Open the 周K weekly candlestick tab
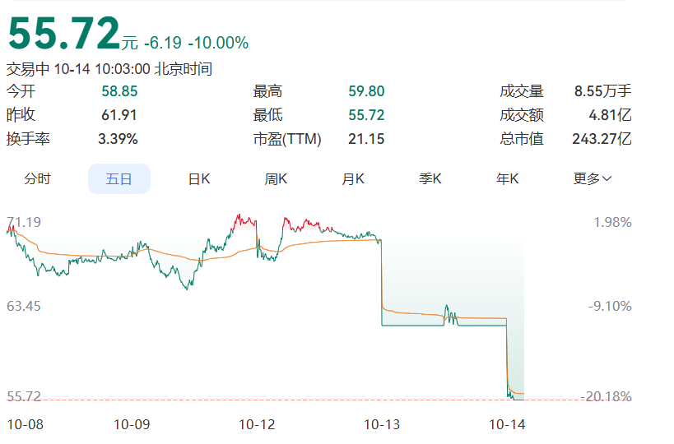 click(276, 178)
